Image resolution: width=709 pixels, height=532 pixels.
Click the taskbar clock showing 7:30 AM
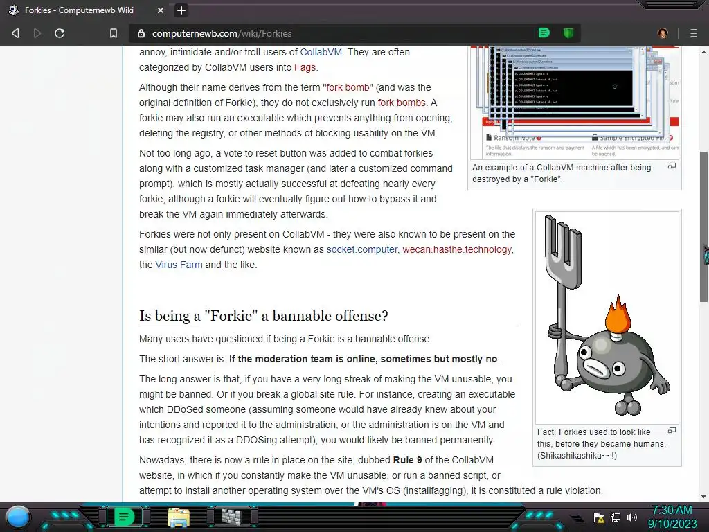[x=672, y=517]
